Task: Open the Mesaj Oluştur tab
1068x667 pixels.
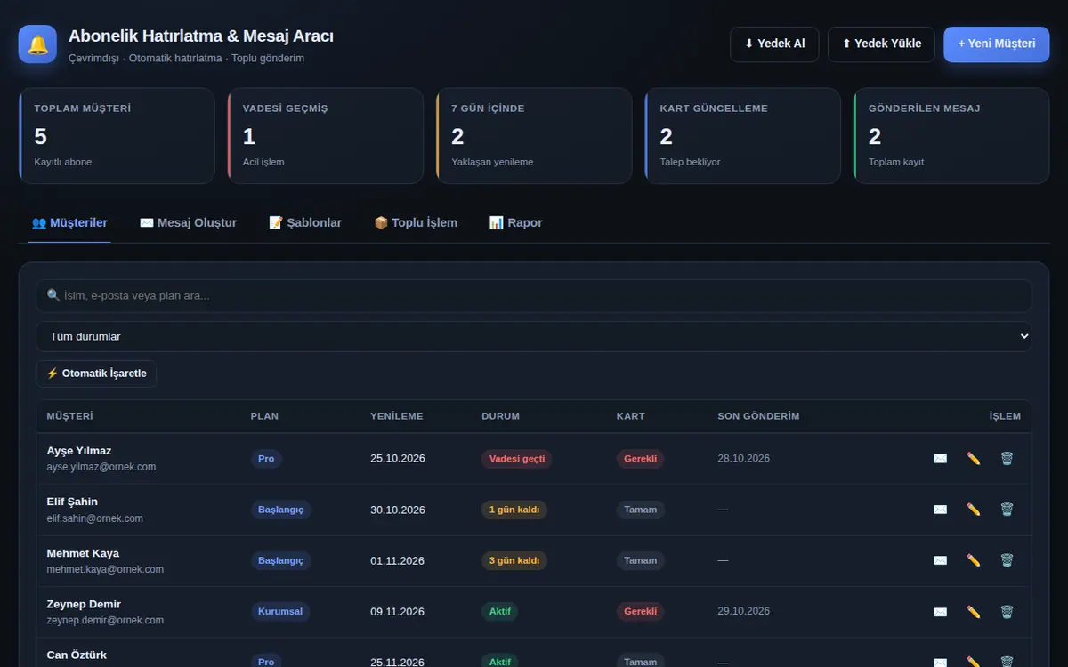Action: pyautogui.click(x=189, y=223)
